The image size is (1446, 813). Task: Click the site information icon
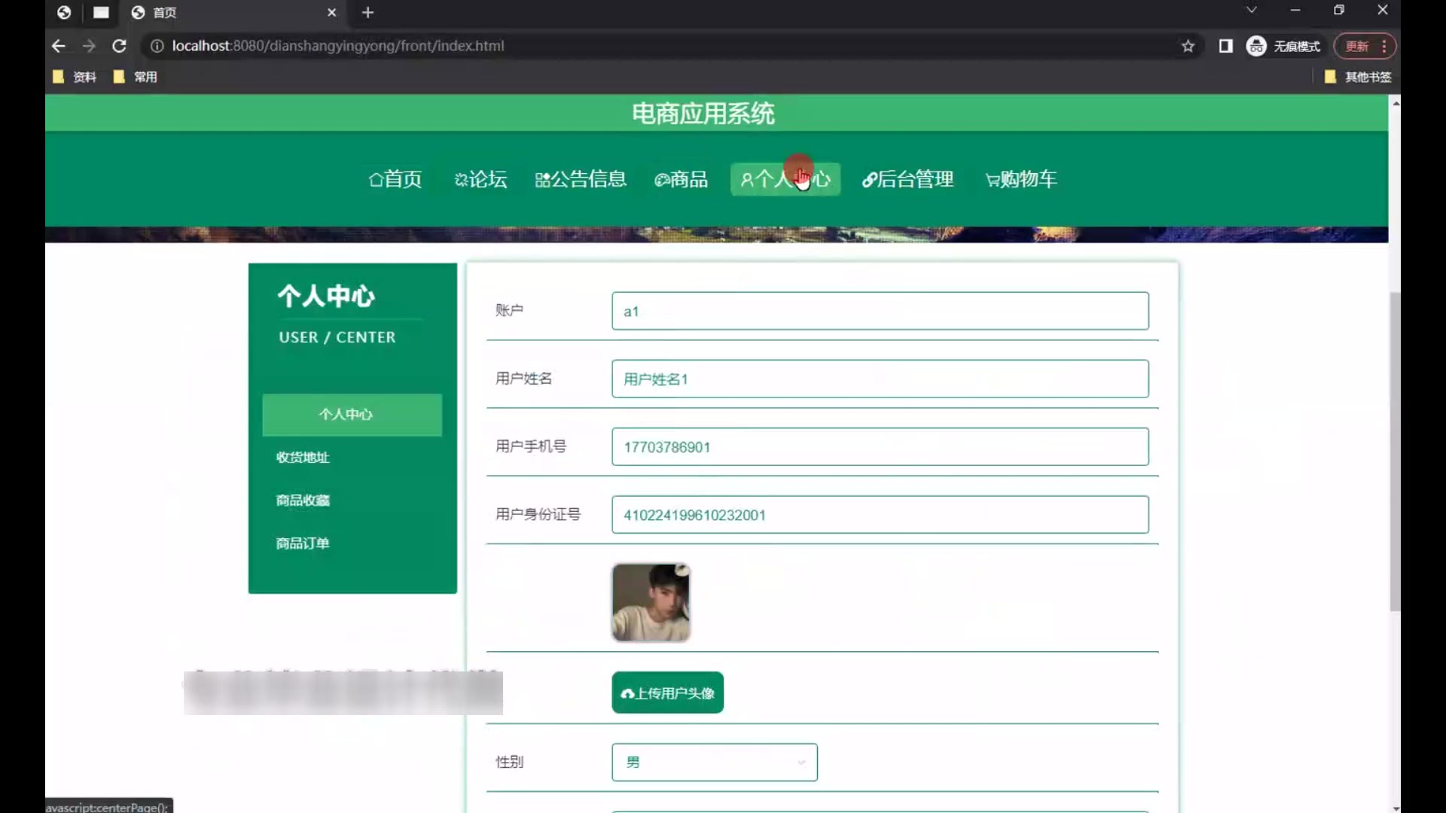(x=157, y=46)
